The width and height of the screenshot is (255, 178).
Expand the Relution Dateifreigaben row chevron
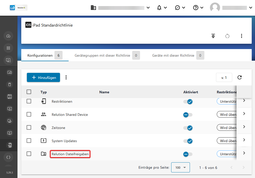[x=244, y=153]
